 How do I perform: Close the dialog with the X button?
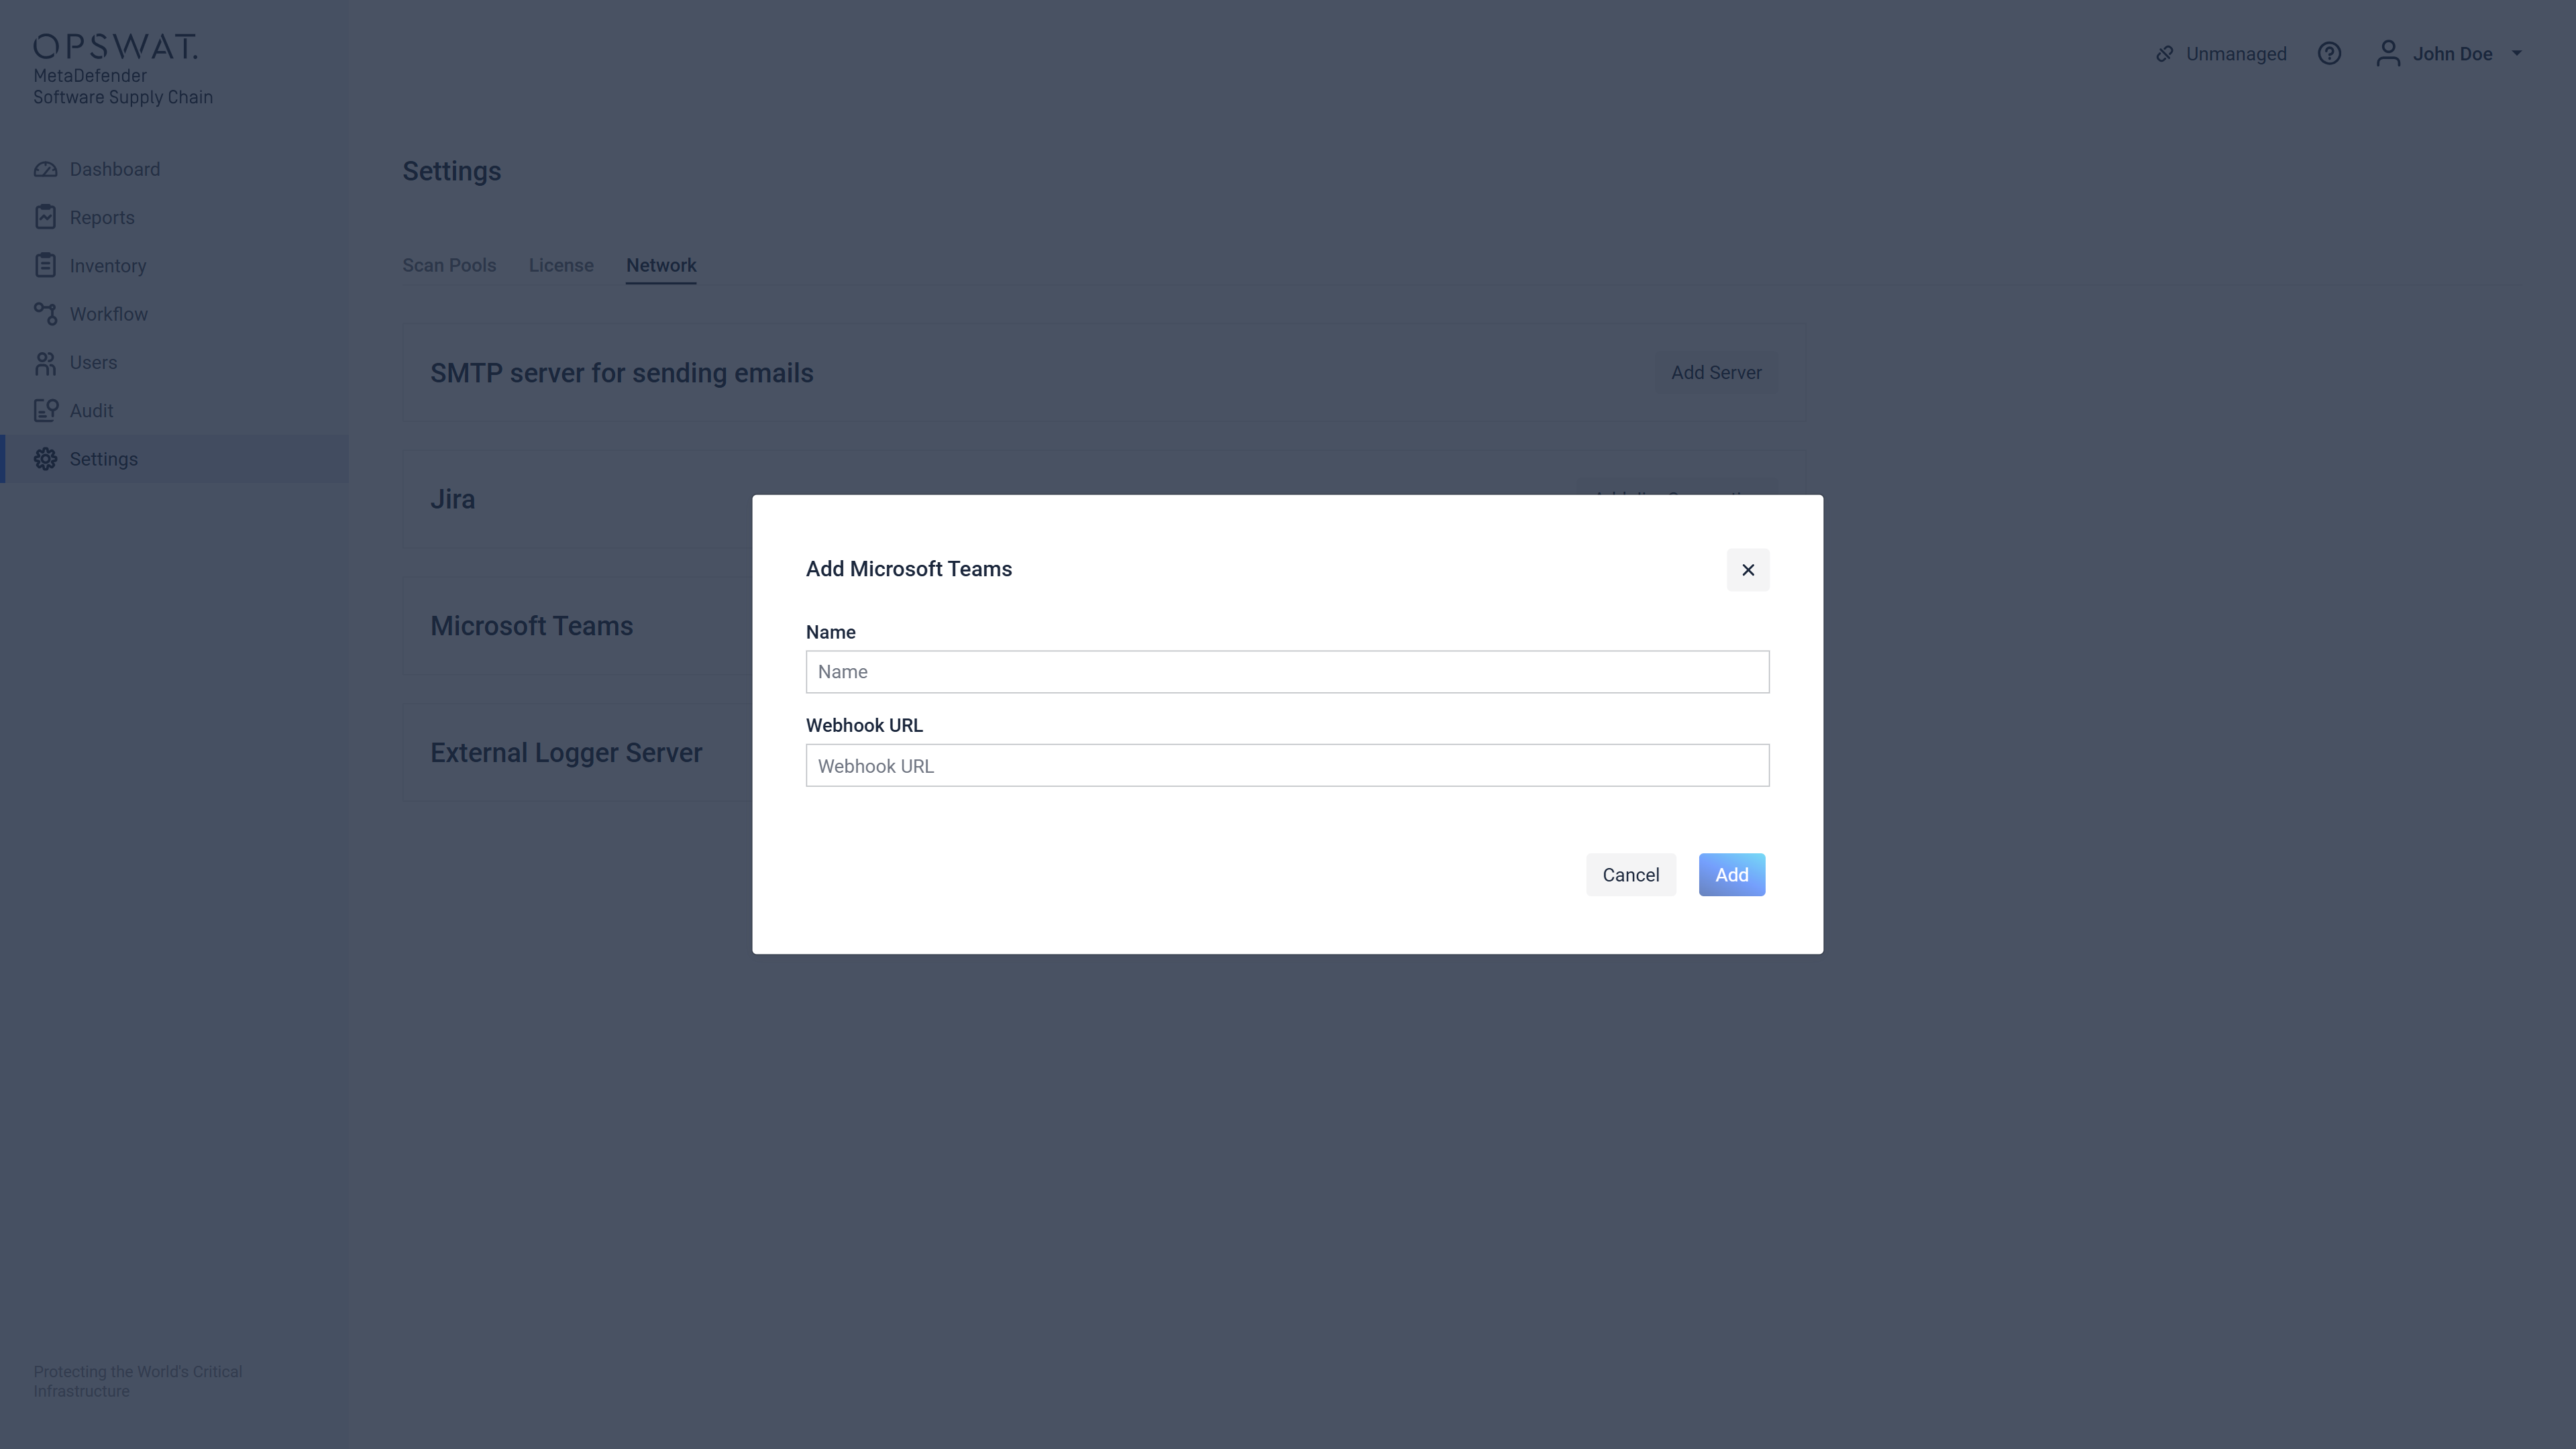point(1748,570)
